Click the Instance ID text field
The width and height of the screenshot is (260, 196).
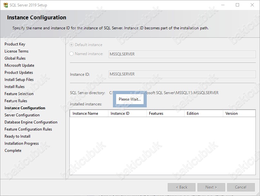(x=182, y=74)
